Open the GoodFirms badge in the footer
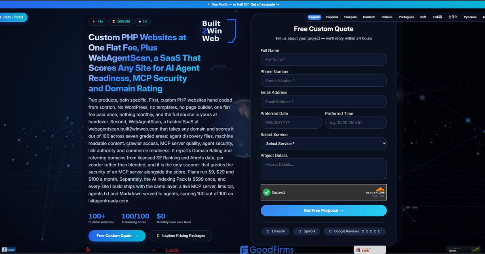The image size is (485, 254). pyautogui.click(x=267, y=250)
